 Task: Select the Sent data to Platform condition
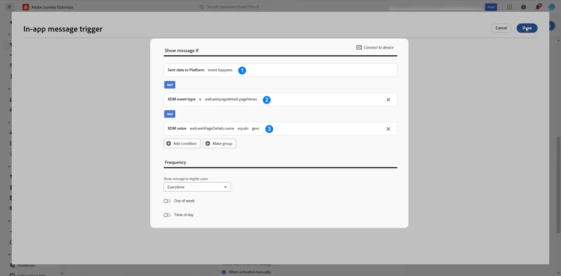[x=280, y=70]
